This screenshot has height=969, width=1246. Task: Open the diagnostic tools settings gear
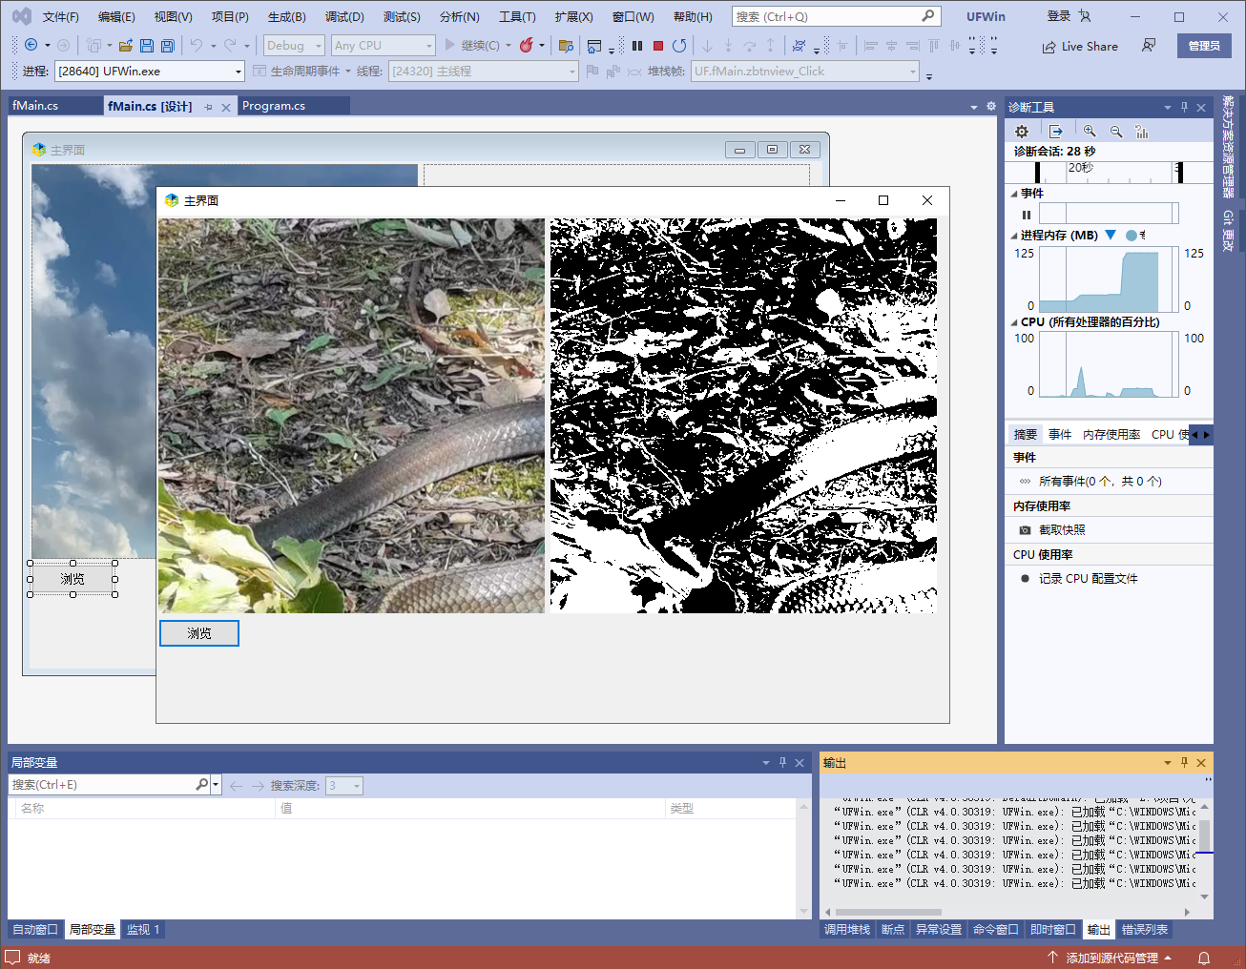click(x=1022, y=132)
